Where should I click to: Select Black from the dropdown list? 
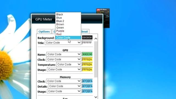68,15
